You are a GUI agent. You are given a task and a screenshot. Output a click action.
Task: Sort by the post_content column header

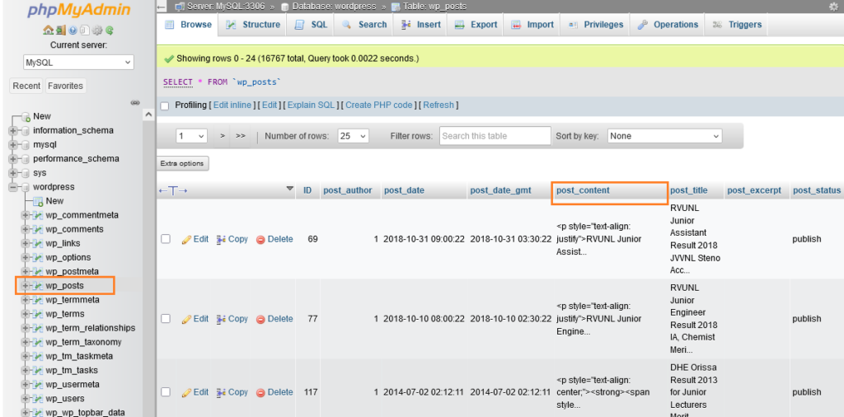pos(583,190)
